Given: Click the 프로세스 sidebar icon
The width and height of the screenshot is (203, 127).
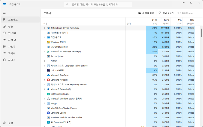Looking at the screenshot, I should click(x=4, y=20).
